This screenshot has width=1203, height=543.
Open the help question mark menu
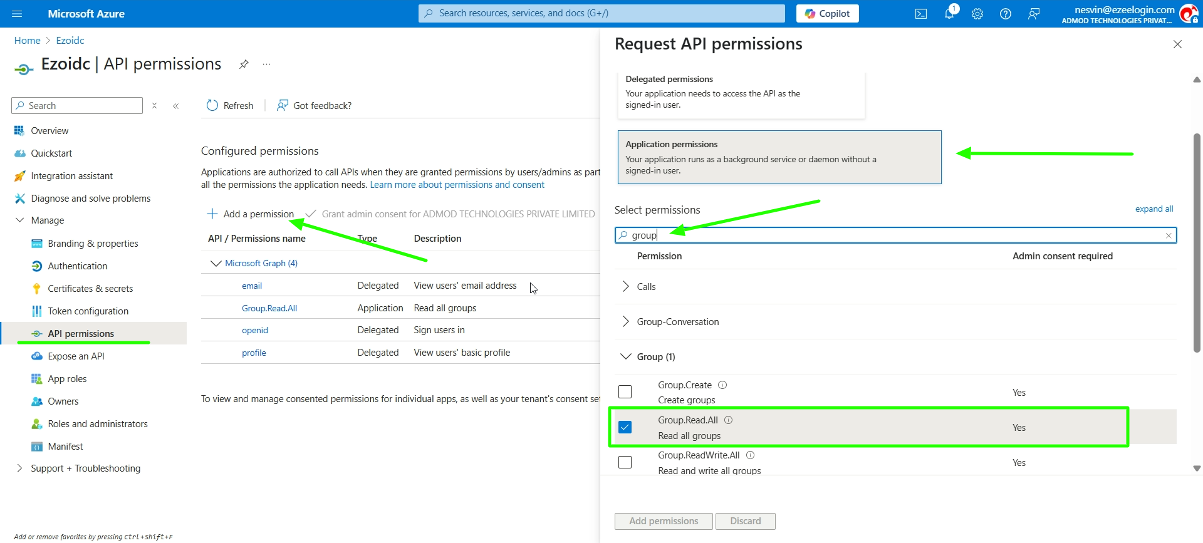(x=1006, y=14)
